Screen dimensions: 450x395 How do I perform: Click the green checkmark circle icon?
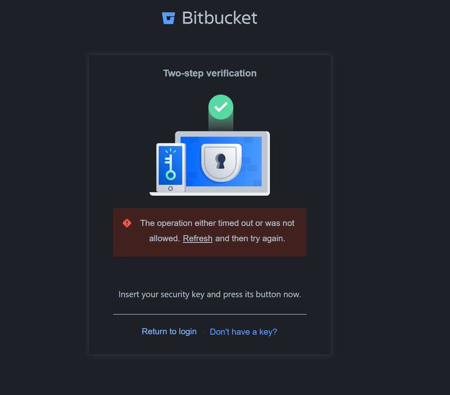click(x=221, y=107)
